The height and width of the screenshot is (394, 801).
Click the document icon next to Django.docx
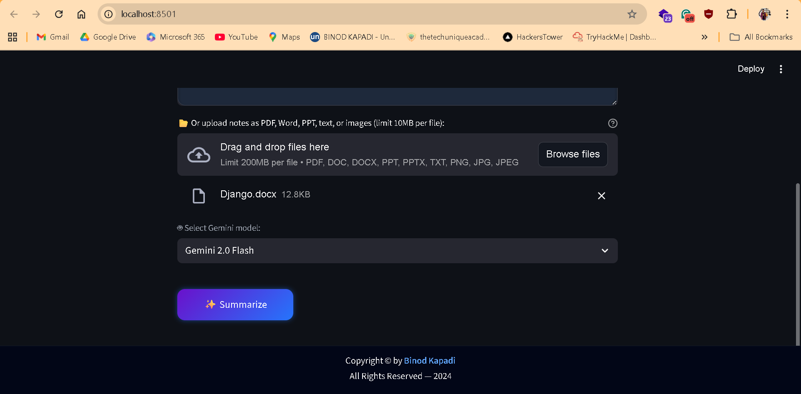pyautogui.click(x=199, y=196)
